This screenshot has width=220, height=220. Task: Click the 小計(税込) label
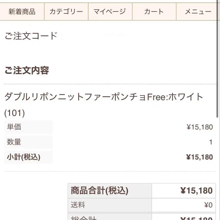tap(24, 157)
